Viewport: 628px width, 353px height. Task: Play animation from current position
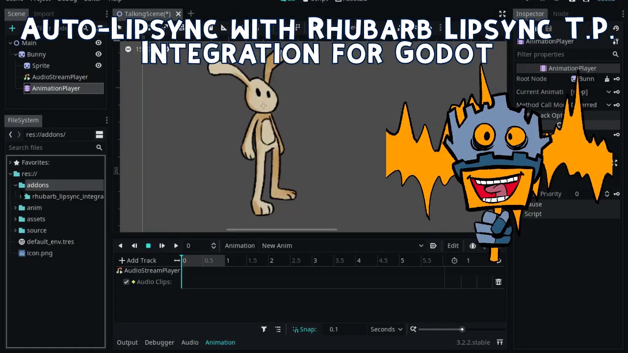point(176,246)
